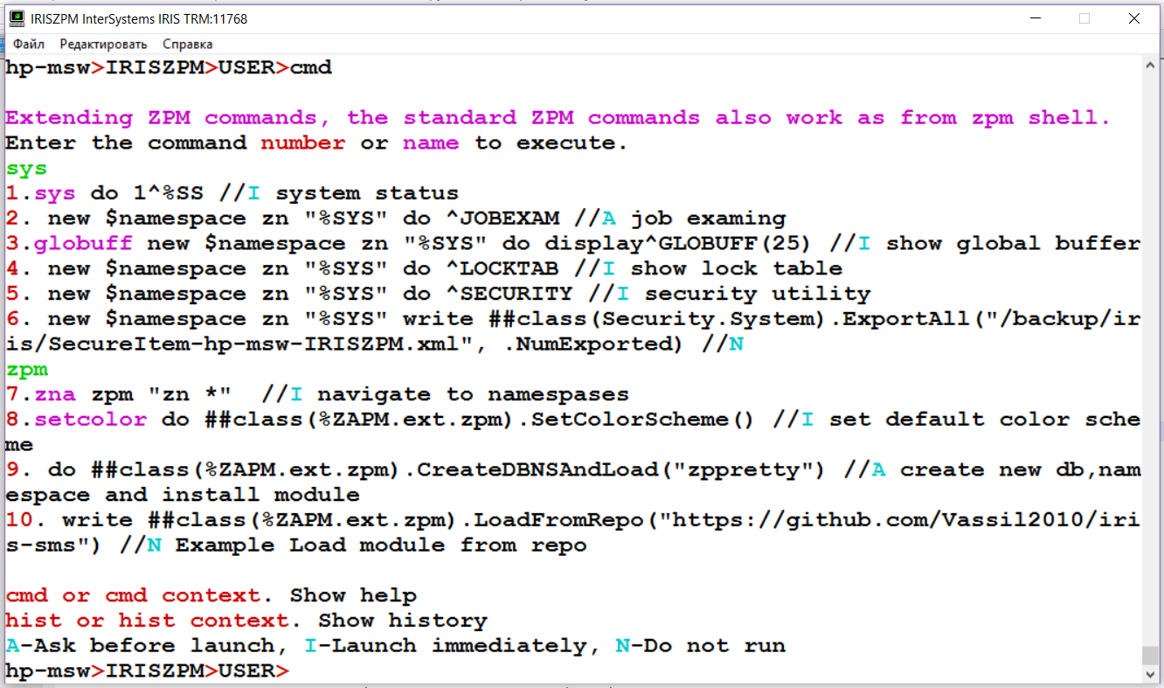Open the Файл menu
This screenshot has height=688, width=1164.
(29, 44)
